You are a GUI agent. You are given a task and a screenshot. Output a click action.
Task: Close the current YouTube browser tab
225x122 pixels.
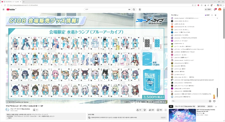point(21,2)
